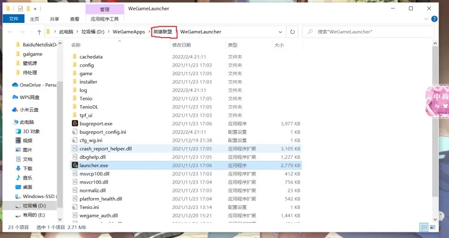Open WPS网盘 cloud drive in sidebar
The image size is (449, 238).
26,97
